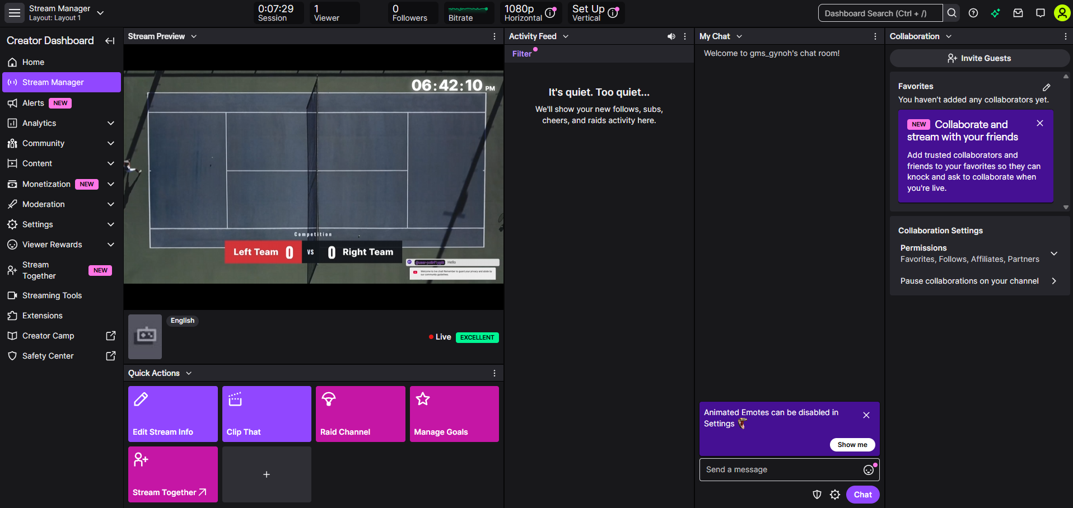The image size is (1073, 508).
Task: Click the dashboard search magnifier icon
Action: (952, 13)
